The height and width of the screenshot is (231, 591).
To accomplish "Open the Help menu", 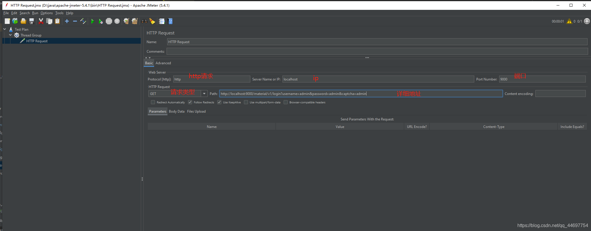I will [70, 13].
